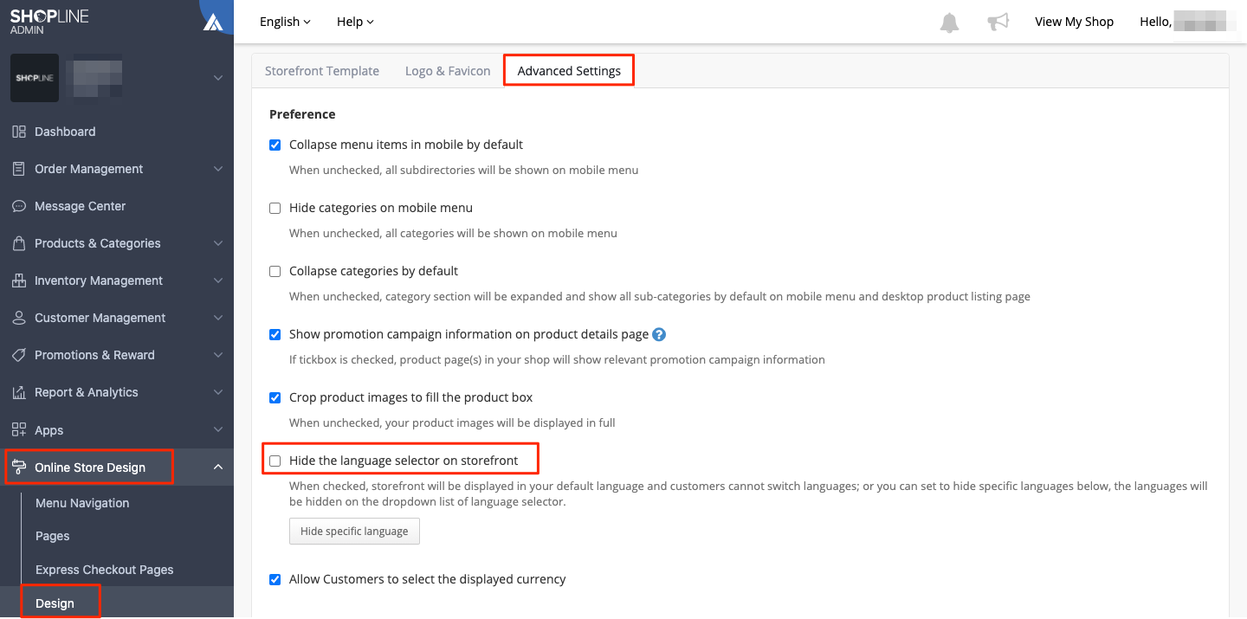Switch to the Storefront Template tab
This screenshot has height=619, width=1247.
click(x=322, y=71)
